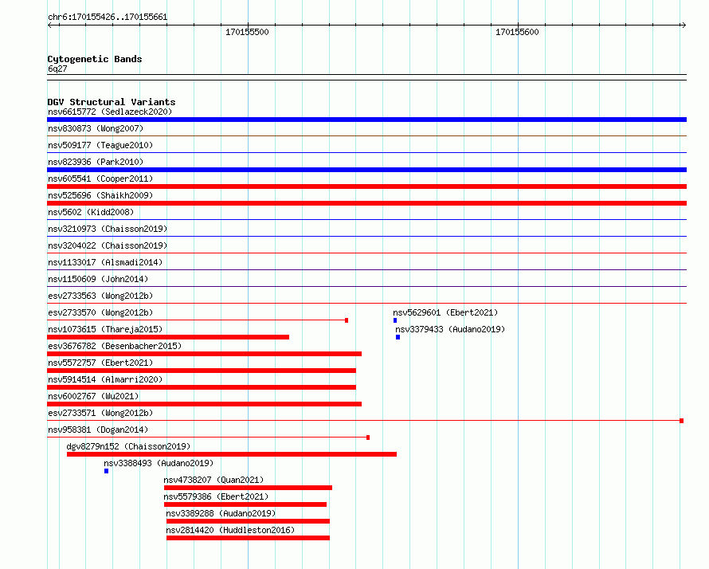Open nsv5579386 (Ebert2021) entry
The height and width of the screenshot is (569, 709).
(216, 496)
